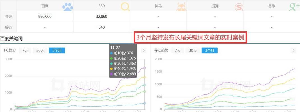
Task: Expand the PC trend chart arrow
Action: 144,50
